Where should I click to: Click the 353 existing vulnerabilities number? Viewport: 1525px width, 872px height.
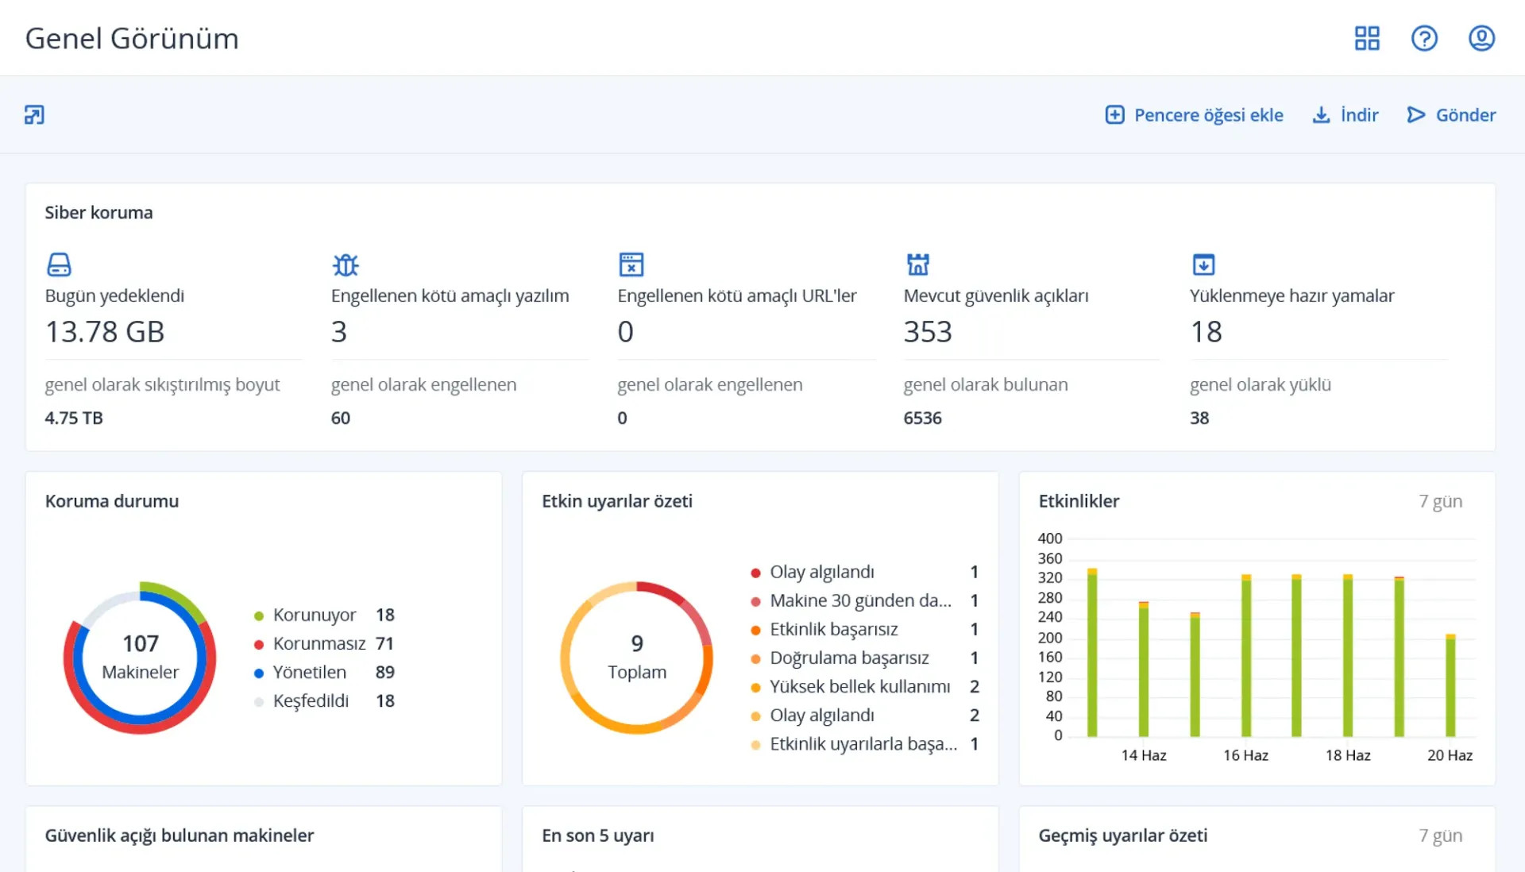tap(928, 332)
